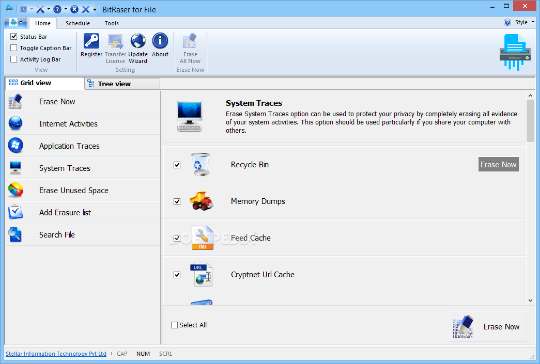Click the Recycle Bin icon
Viewport: 540px width, 364px height.
[x=200, y=165]
